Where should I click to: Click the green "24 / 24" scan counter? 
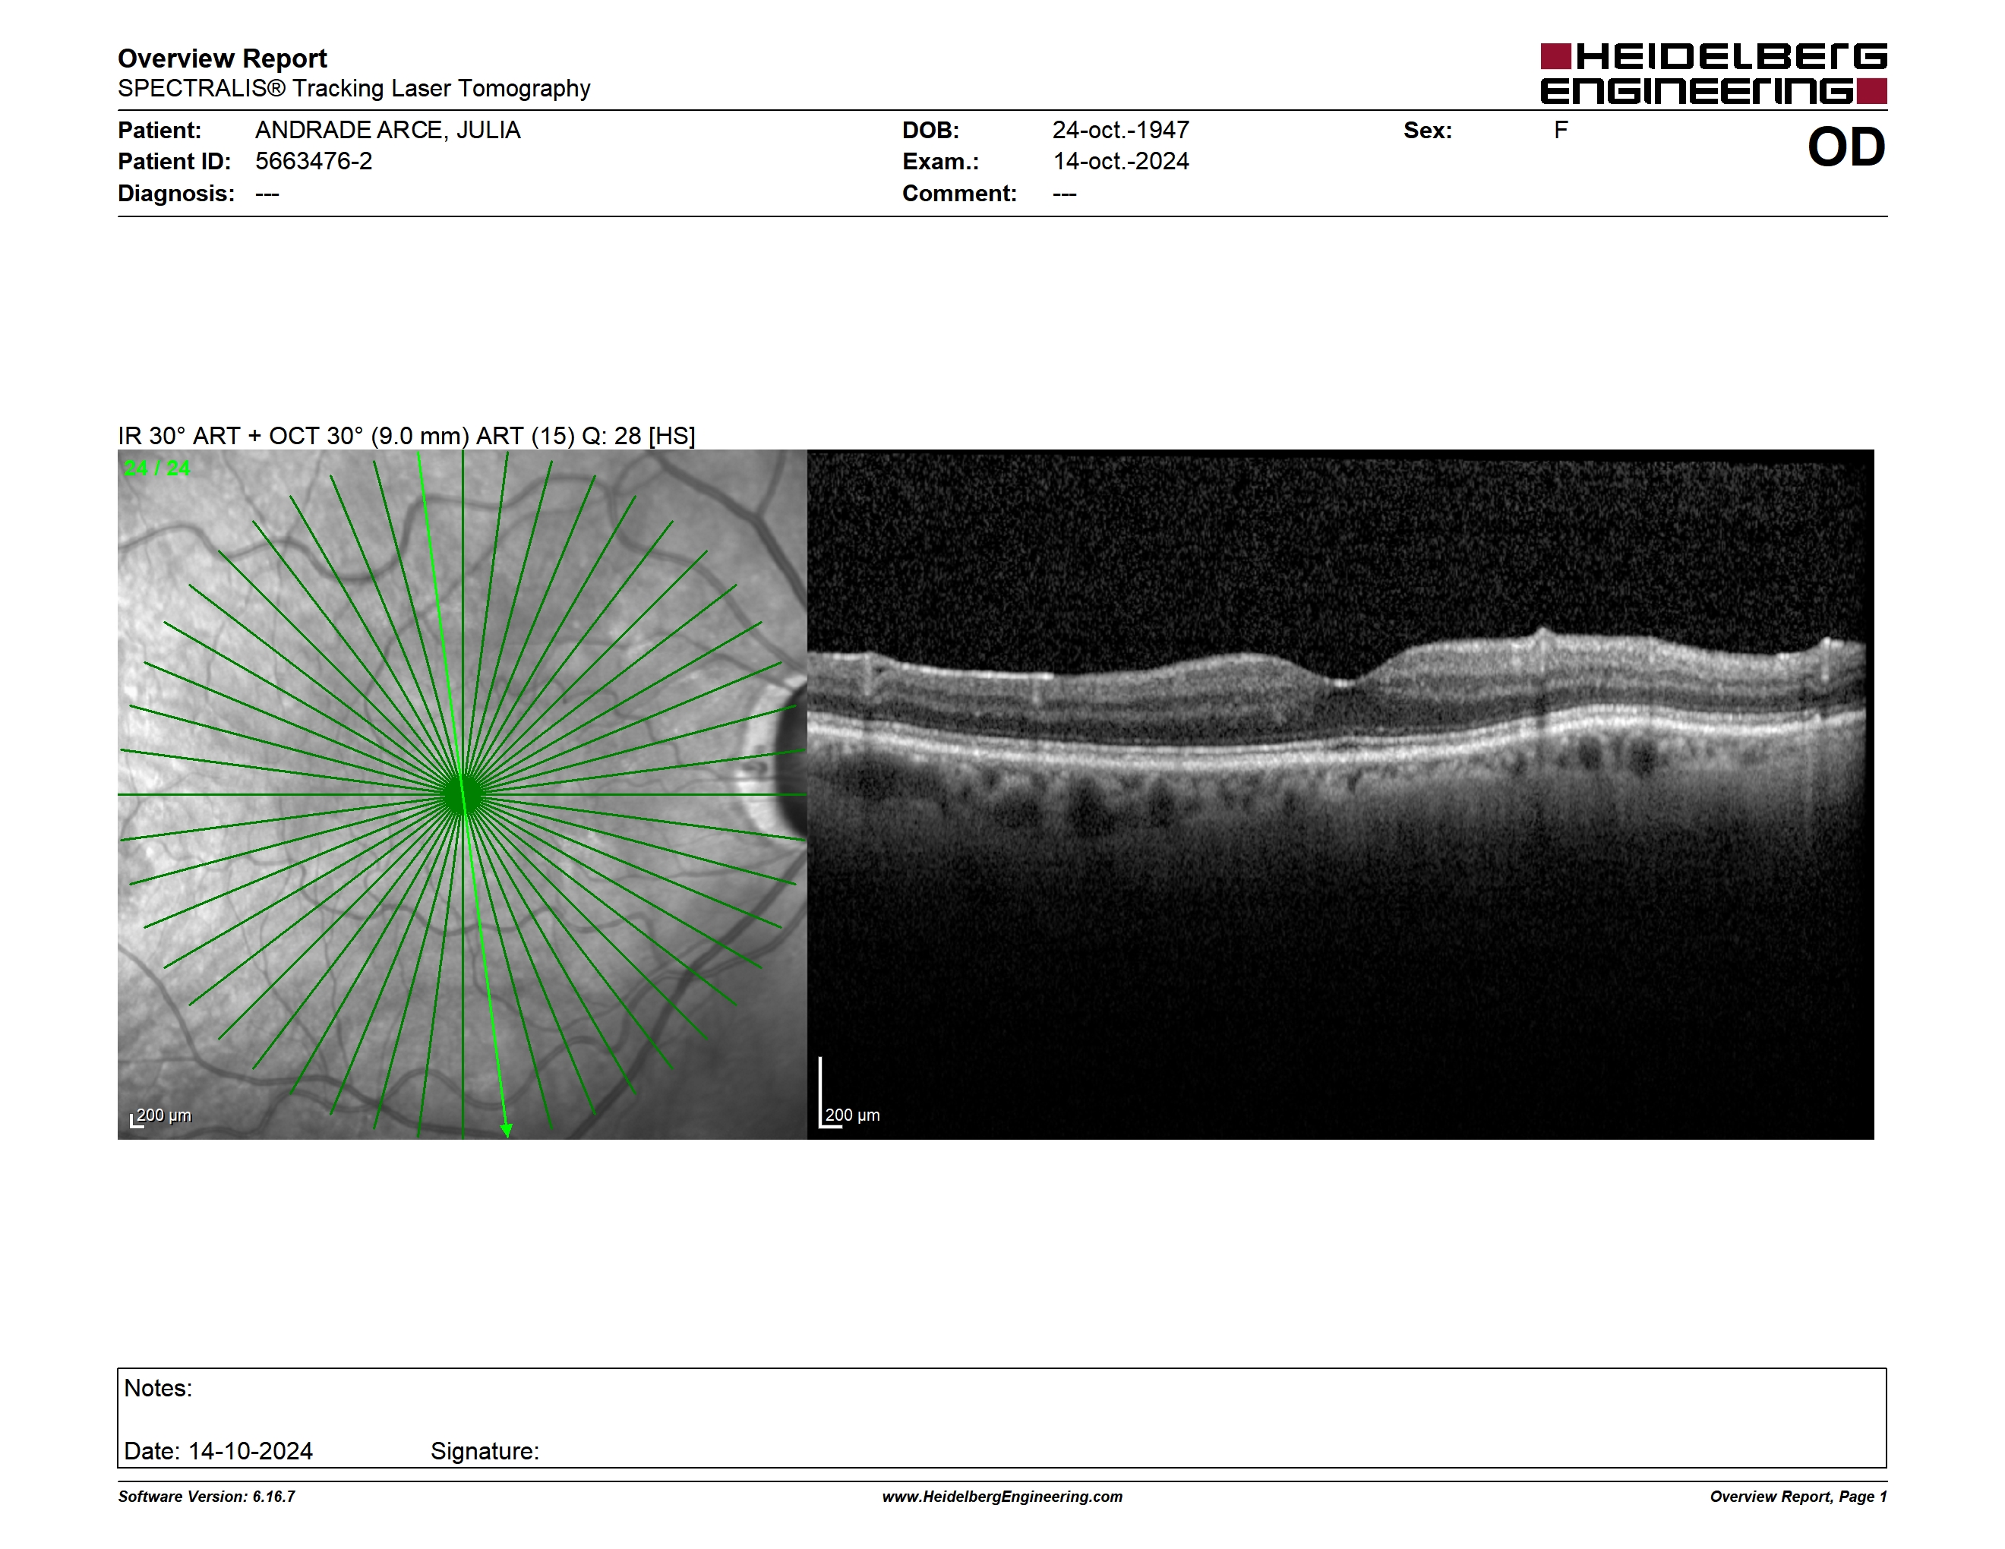point(157,468)
